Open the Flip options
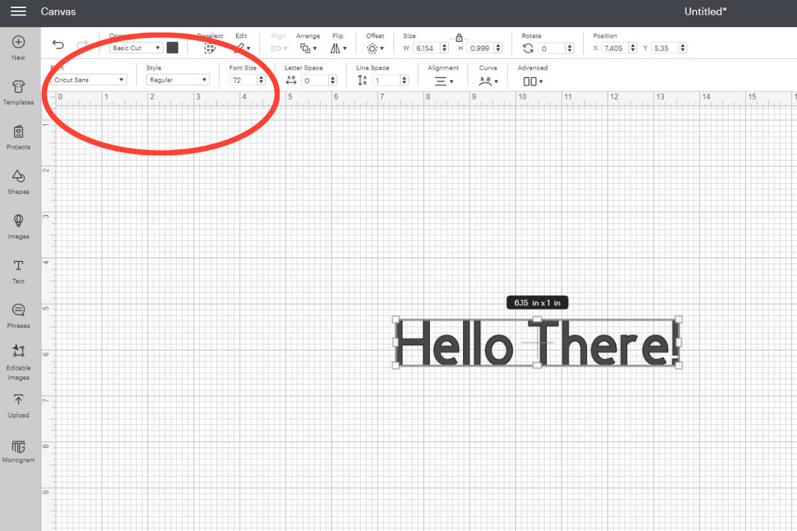This screenshot has width=797, height=531. [339, 48]
